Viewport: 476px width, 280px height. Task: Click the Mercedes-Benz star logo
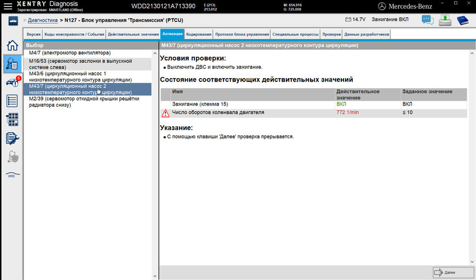(x=382, y=7)
